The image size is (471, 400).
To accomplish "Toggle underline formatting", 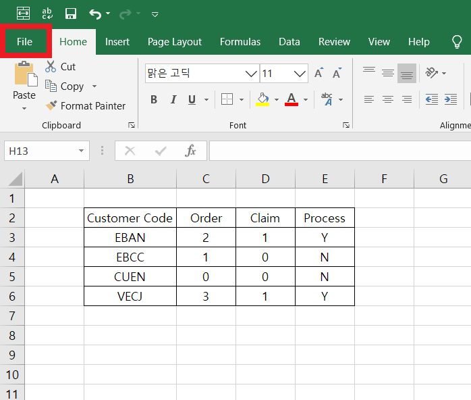I will (x=192, y=99).
